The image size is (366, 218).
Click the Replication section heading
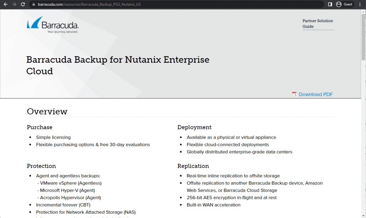(193, 166)
